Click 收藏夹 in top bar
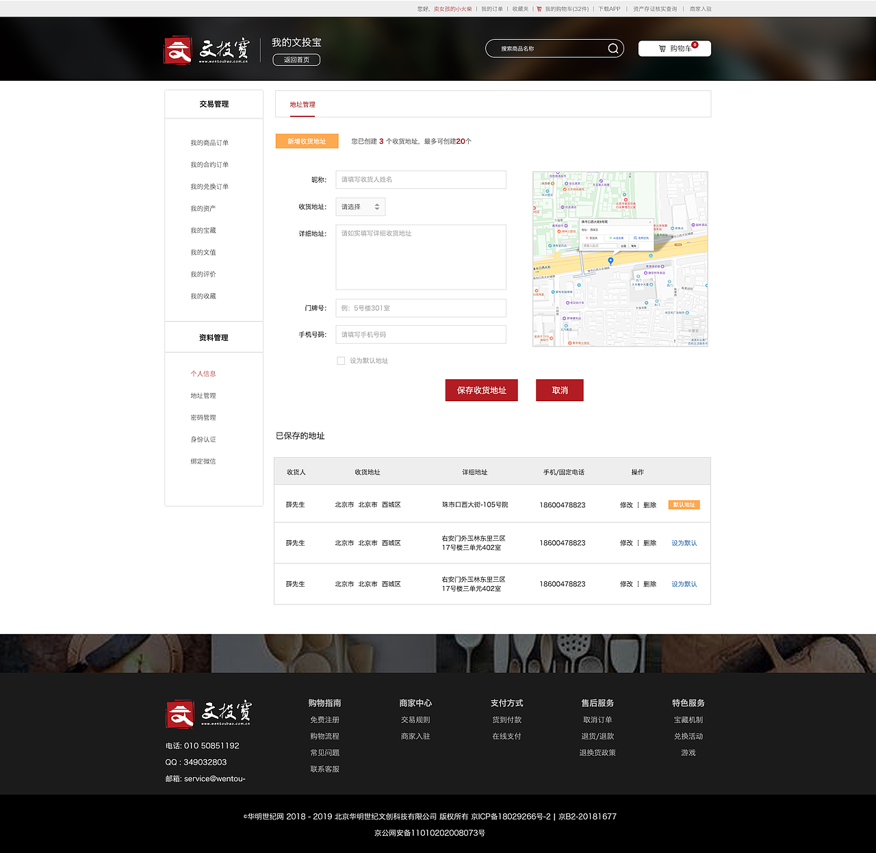 tap(520, 9)
